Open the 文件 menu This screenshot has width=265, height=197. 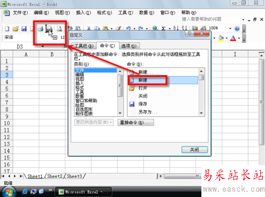20,13
